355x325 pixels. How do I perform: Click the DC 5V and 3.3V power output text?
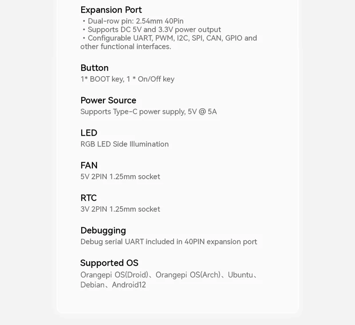point(154,30)
